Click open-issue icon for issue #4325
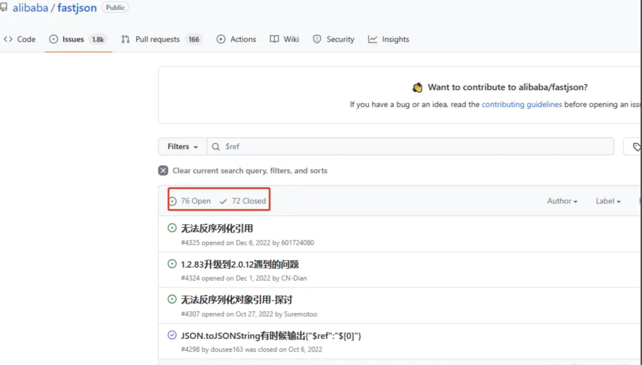Screen dimensions: 642x365 point(172,228)
